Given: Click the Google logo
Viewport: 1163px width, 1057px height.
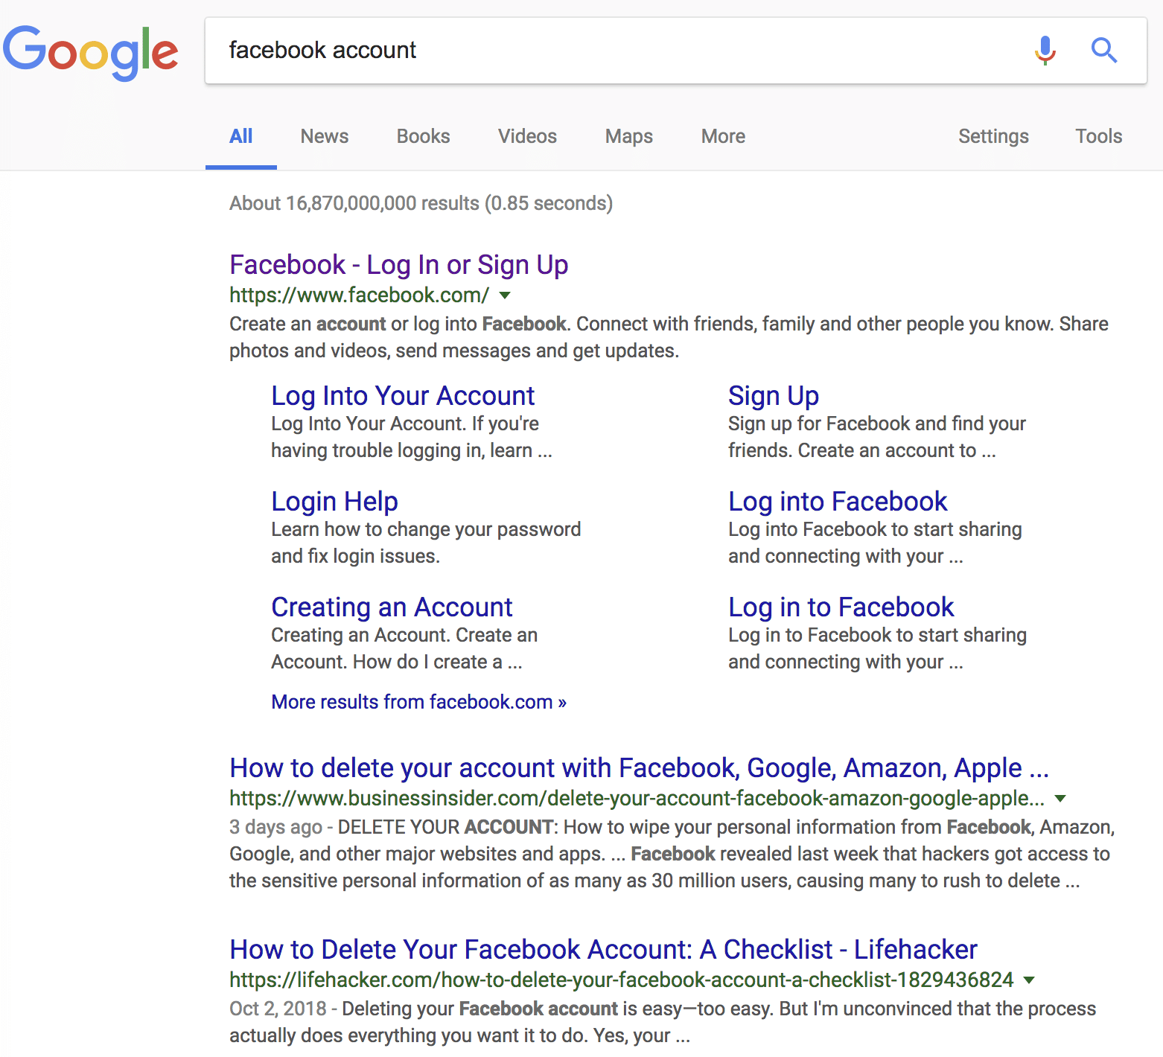Looking at the screenshot, I should pos(90,52).
